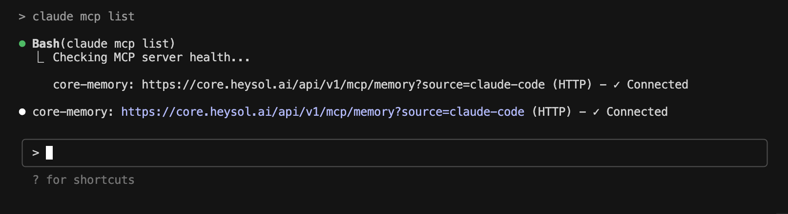Click the green status dot beside Bash
The image size is (788, 214).
[x=22, y=44]
